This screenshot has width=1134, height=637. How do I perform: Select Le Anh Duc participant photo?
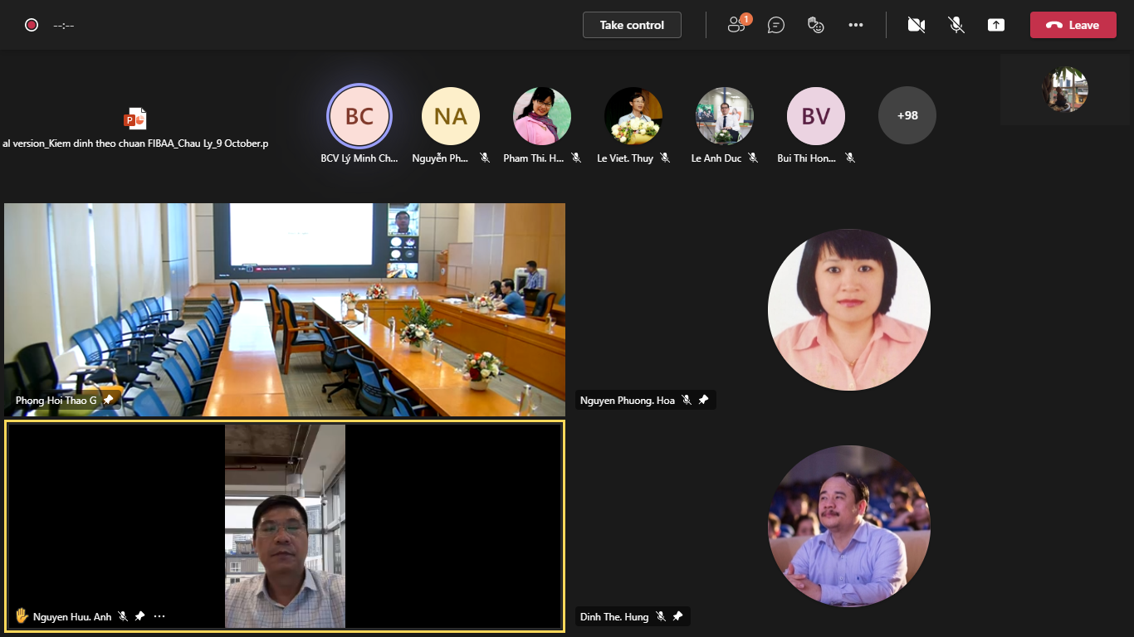point(725,116)
